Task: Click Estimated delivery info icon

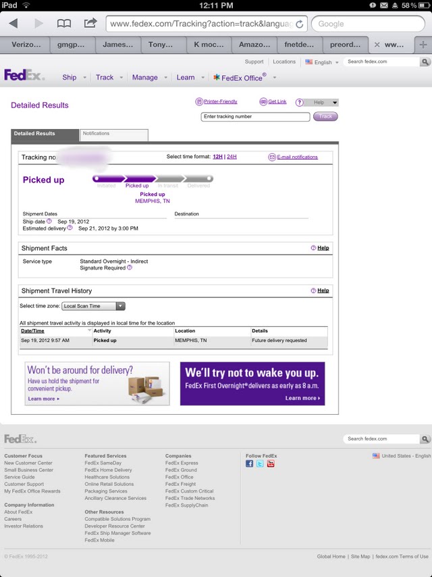Action: coord(70,228)
